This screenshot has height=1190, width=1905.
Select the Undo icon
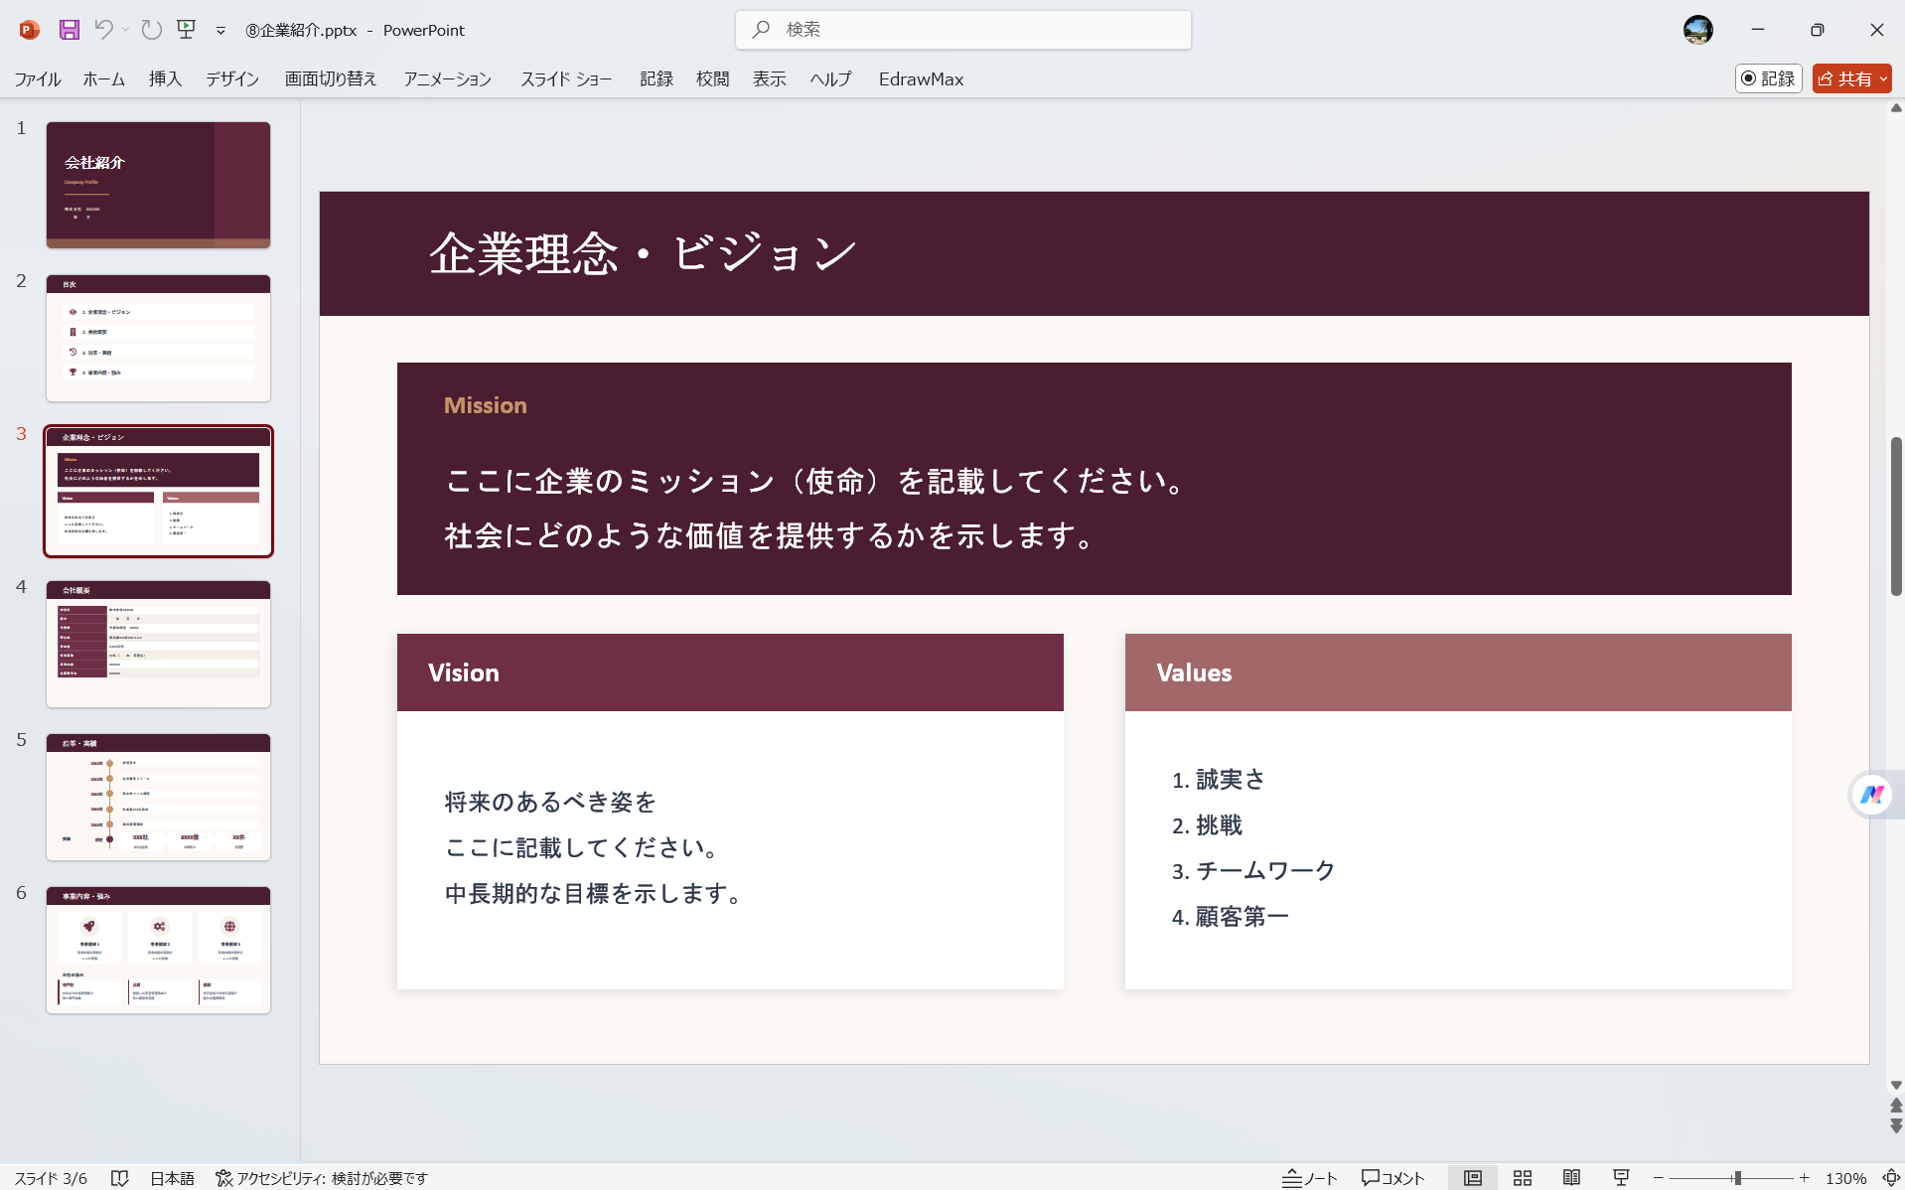click(105, 30)
